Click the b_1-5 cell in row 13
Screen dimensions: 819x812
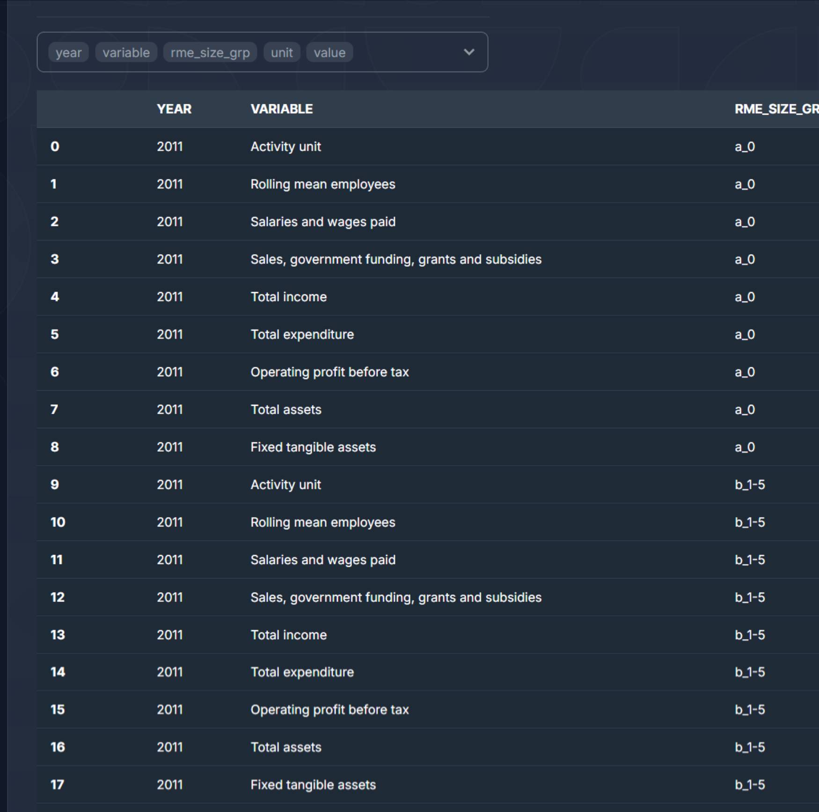coord(750,635)
